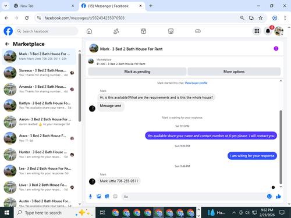Open the emoji picker in message box
The height and width of the screenshot is (218, 291).
coord(269,196)
